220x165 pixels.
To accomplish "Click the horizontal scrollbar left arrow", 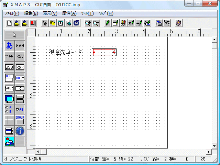I will pyautogui.click(x=38, y=152).
